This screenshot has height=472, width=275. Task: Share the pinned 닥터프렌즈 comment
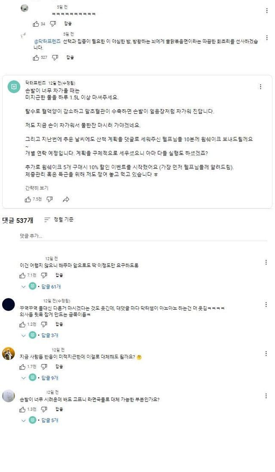click(66, 199)
